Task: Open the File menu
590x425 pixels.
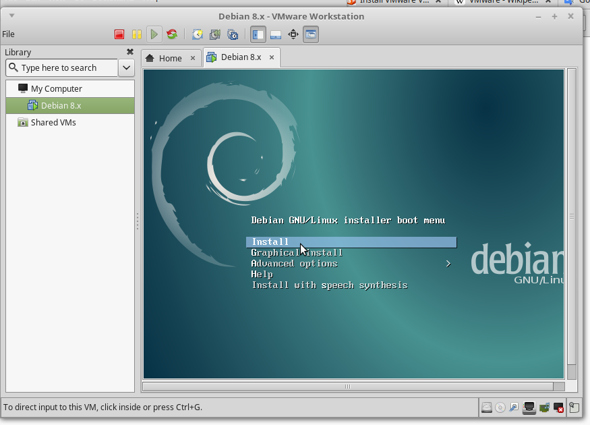Action: click(x=8, y=34)
